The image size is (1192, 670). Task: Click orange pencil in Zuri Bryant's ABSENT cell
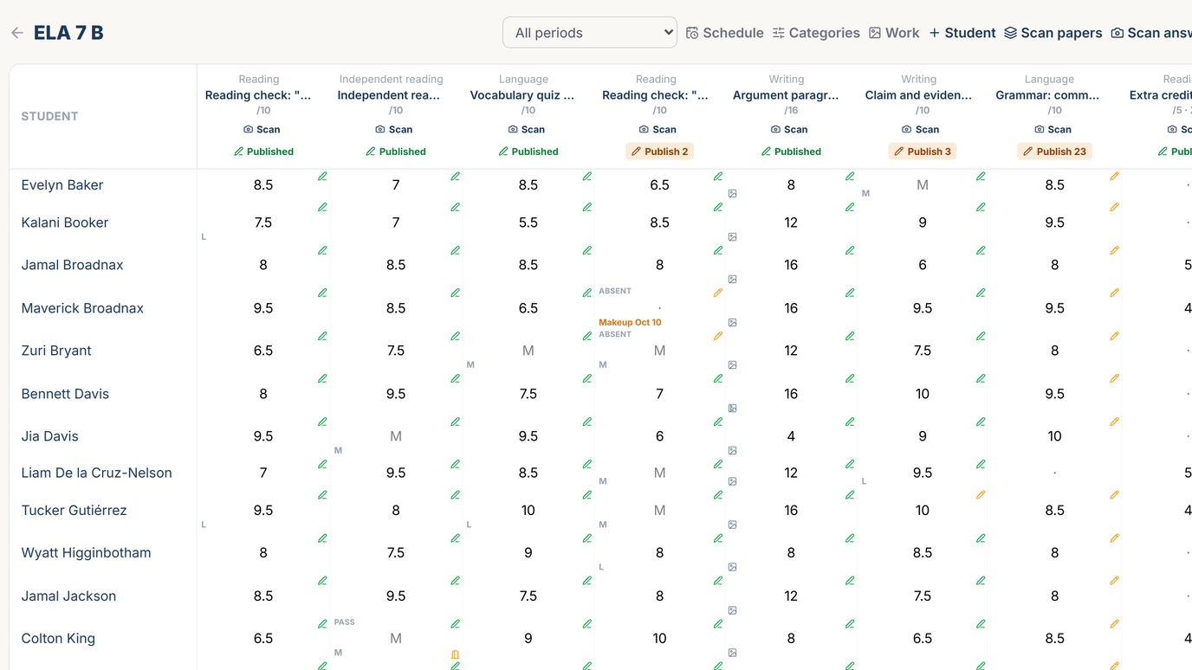coord(718,336)
